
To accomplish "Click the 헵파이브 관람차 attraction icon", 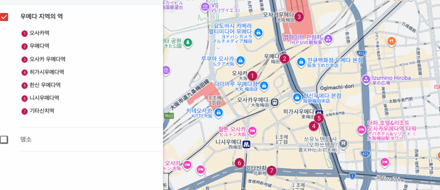I will pyautogui.click(x=328, y=39).
